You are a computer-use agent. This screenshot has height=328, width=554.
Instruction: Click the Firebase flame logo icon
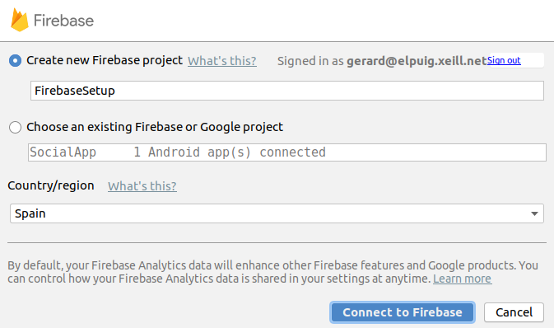coord(20,20)
